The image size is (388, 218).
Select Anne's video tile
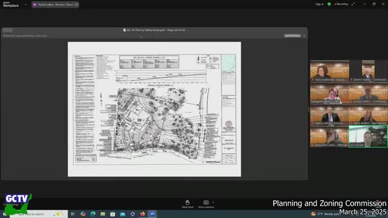(330, 136)
